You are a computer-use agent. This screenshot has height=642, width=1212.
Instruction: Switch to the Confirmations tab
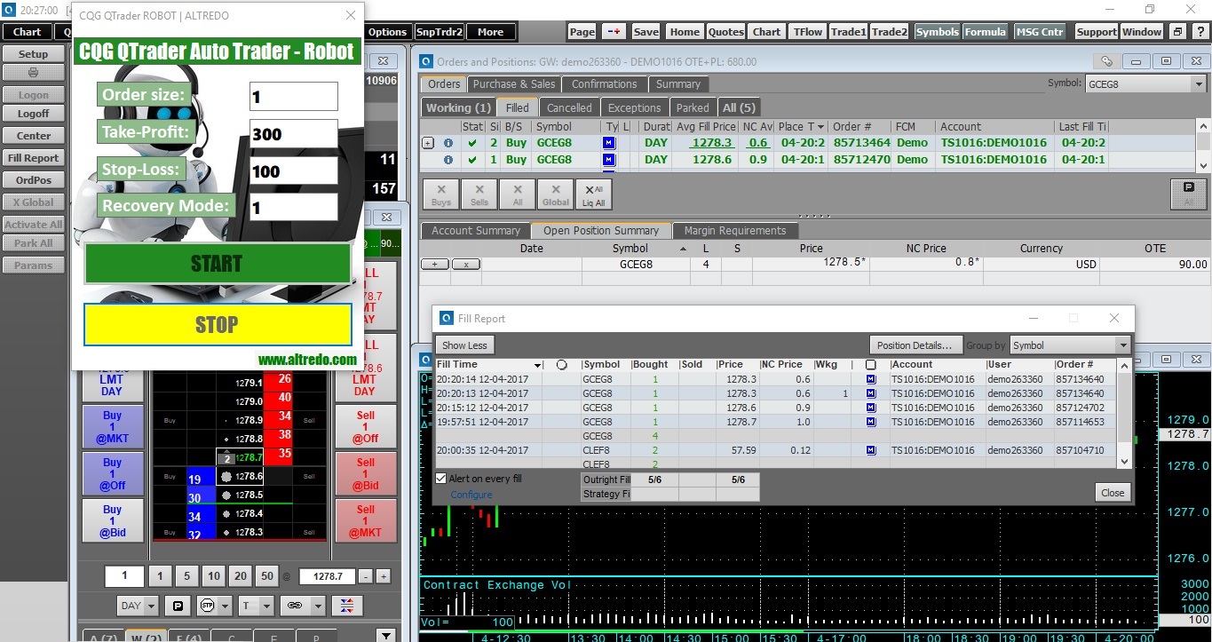point(604,84)
